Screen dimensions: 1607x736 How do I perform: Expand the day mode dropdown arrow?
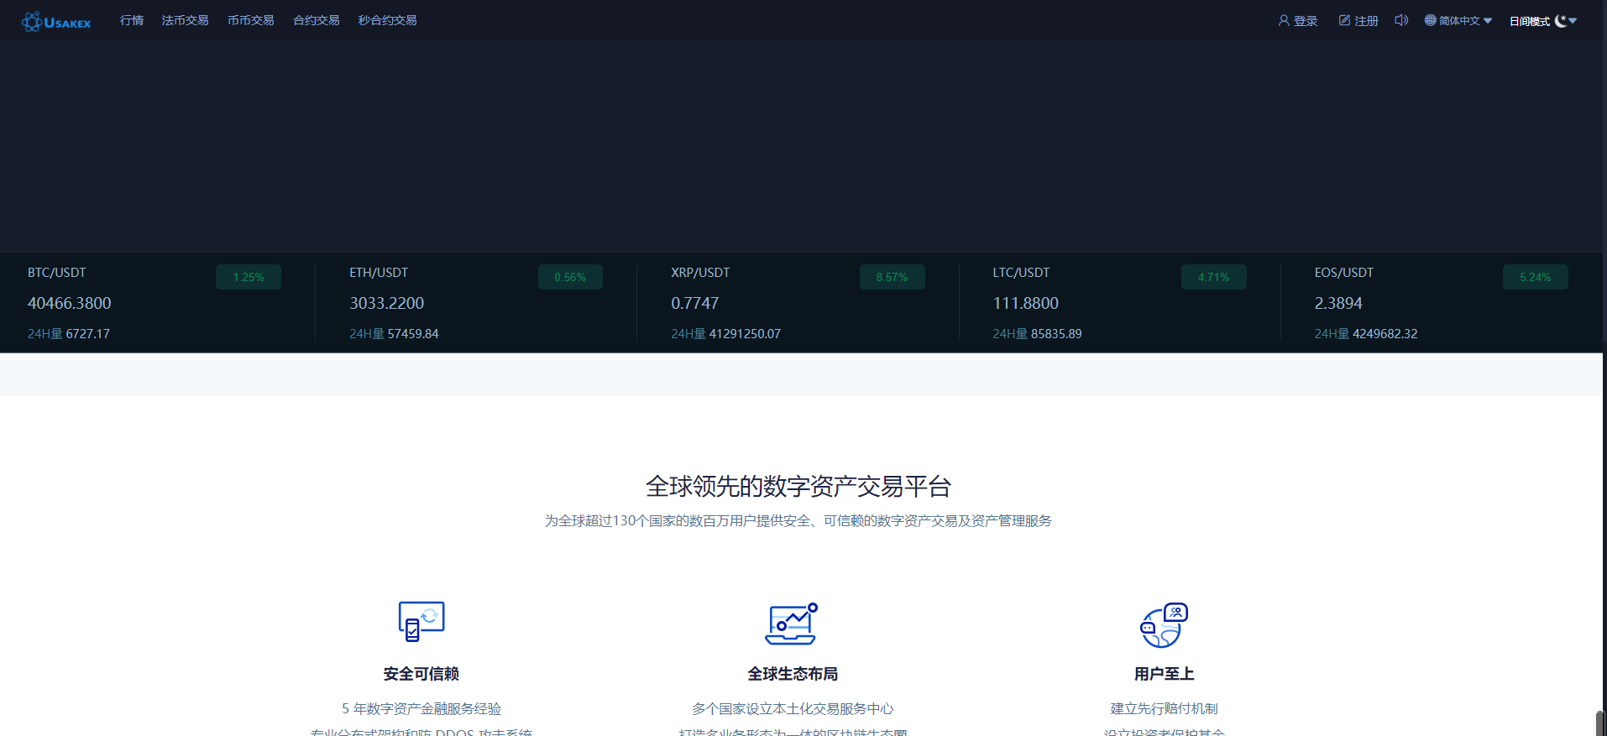(x=1573, y=21)
